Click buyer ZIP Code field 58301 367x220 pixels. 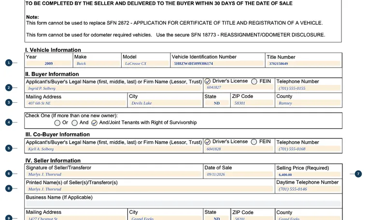[x=252, y=103]
